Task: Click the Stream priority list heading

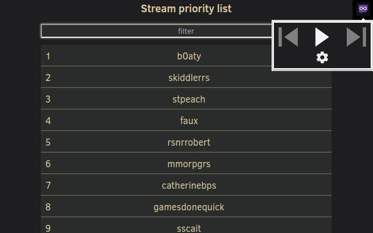Action: (186, 9)
